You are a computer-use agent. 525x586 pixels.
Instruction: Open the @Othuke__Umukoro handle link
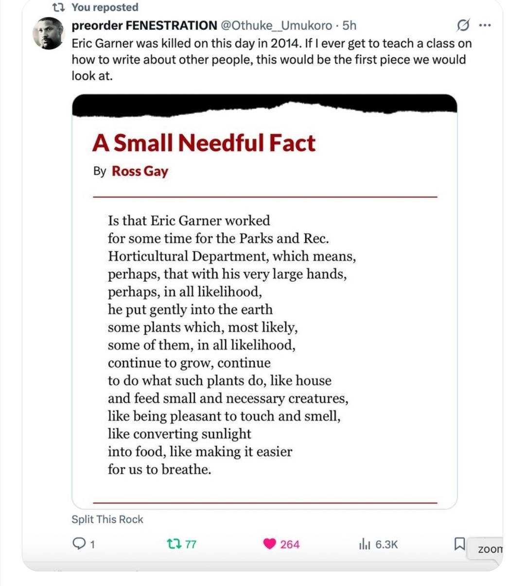[x=277, y=25]
